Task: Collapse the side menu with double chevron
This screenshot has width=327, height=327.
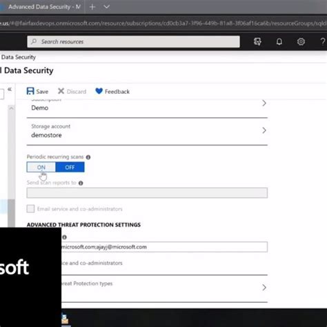Action: click(10, 89)
